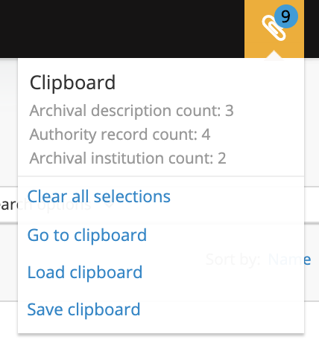The width and height of the screenshot is (319, 357).
Task: Click the black header strip right of clipboard button
Action: 312,29
